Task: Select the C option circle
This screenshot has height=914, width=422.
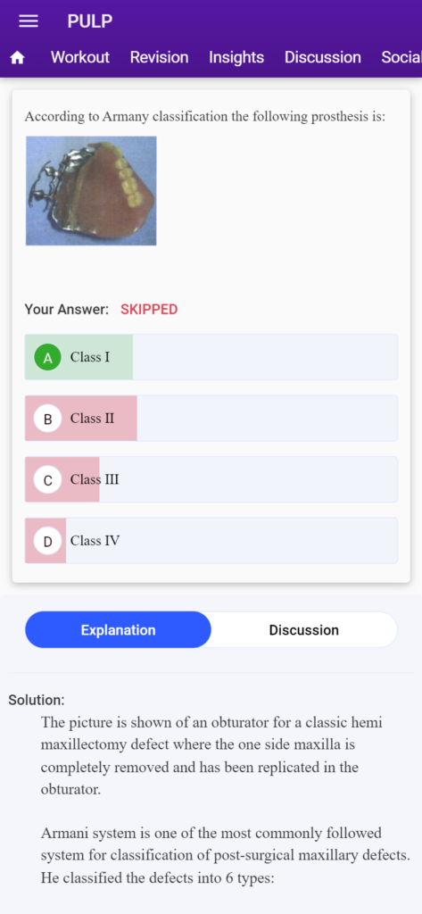Action: pos(48,479)
